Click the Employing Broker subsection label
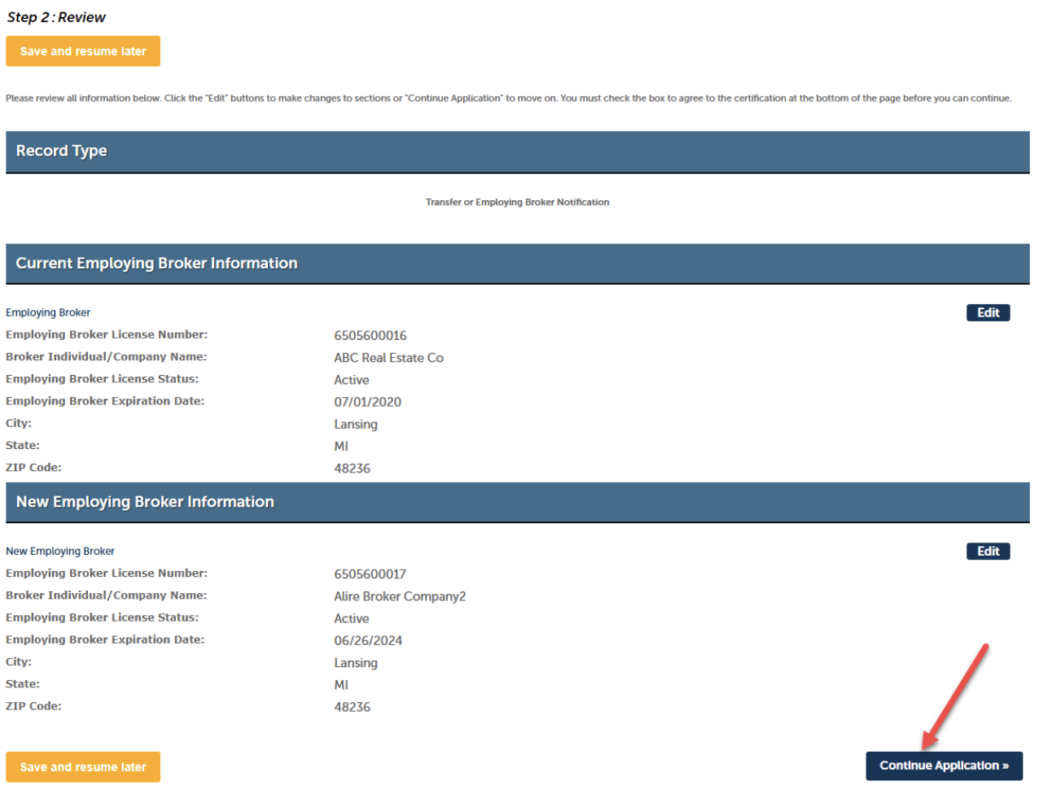The width and height of the screenshot is (1039, 807). pyautogui.click(x=48, y=313)
